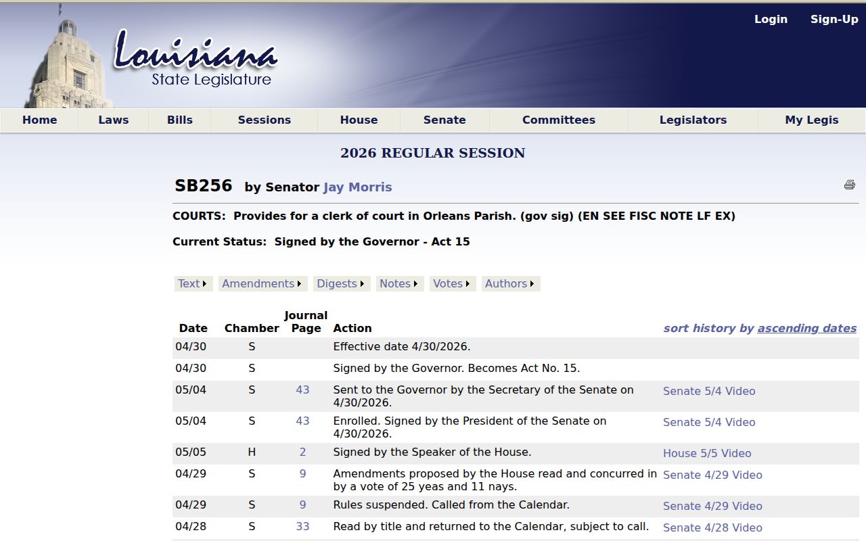866x541 pixels.
Task: Click the Login link
Action: pyautogui.click(x=771, y=20)
